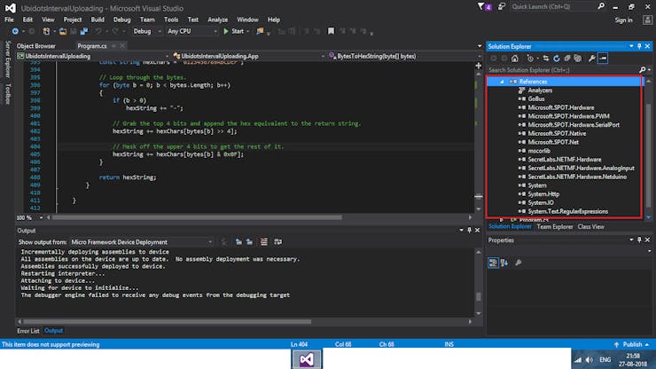Click the Quick Launch search field
656x369 pixels.
[553, 7]
